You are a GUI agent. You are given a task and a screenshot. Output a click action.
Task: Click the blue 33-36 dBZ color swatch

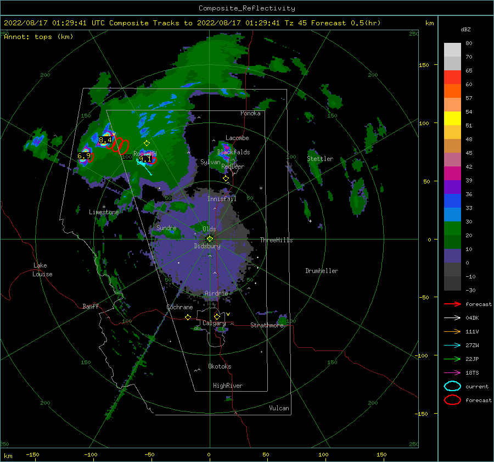[x=452, y=201]
